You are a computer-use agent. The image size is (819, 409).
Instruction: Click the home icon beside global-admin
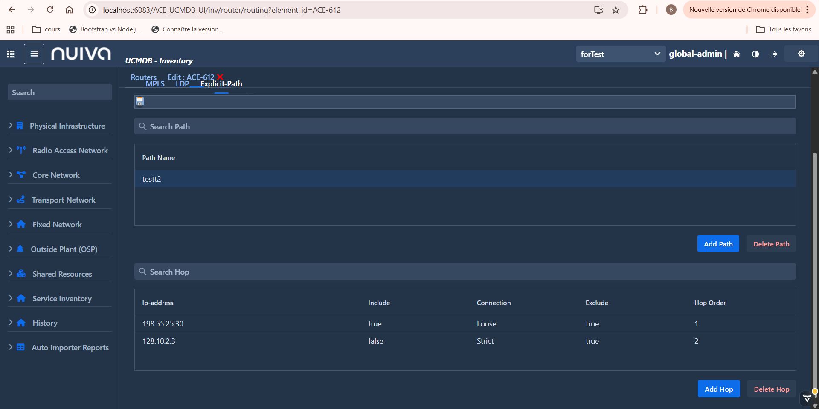[736, 54]
